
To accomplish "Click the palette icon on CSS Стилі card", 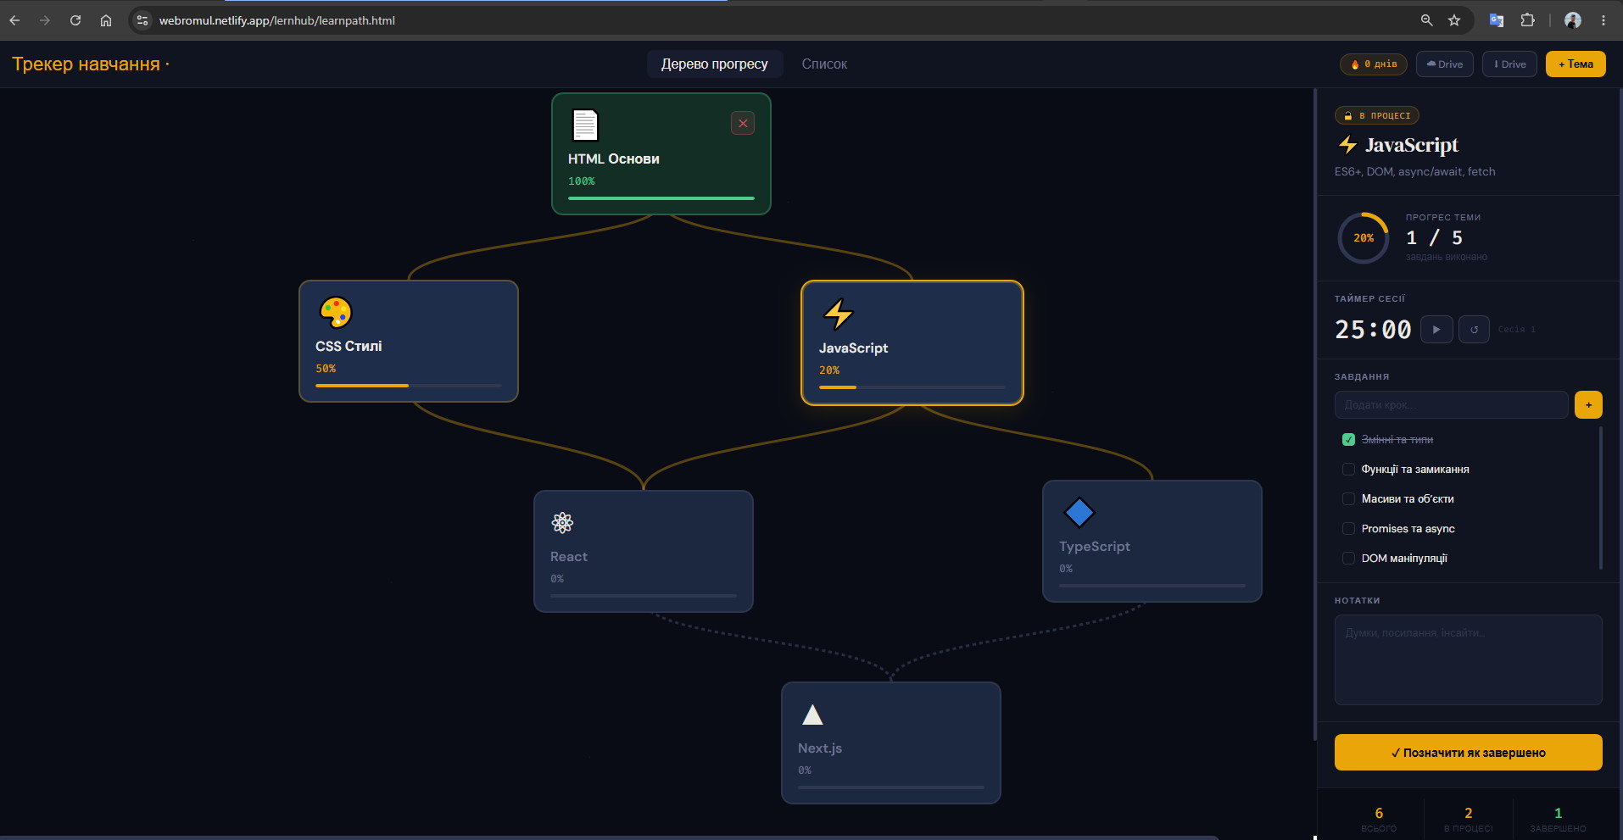I will point(335,312).
